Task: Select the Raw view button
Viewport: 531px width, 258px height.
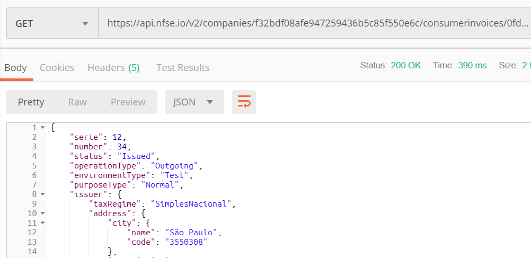Action: click(77, 102)
